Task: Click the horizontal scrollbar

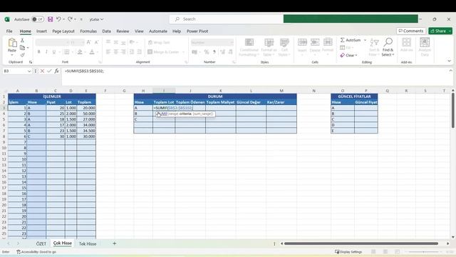Action: pos(361,243)
